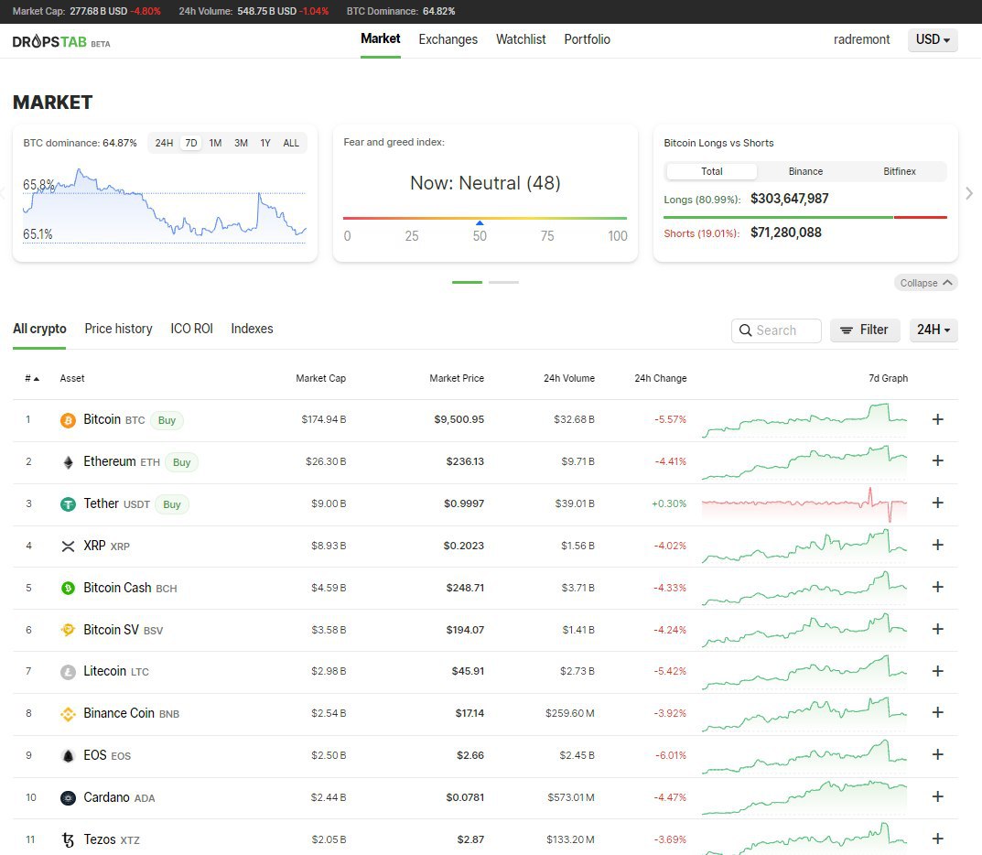
Task: Add Binance Coin with its plus icon
Action: [x=937, y=712]
